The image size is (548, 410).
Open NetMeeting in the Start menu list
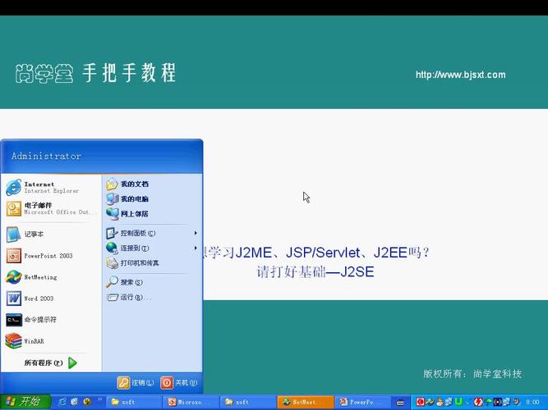(x=51, y=277)
